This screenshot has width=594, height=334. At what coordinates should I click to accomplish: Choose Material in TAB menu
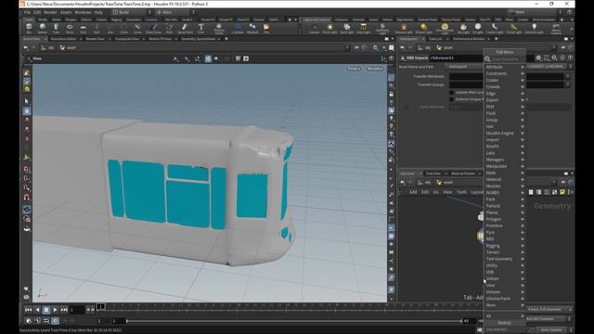click(504, 179)
